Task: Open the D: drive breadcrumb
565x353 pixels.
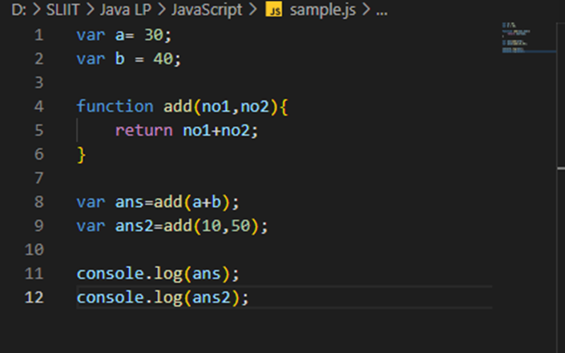Action: (18, 10)
